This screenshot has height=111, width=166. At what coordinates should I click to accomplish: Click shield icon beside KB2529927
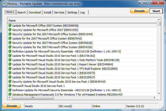(10, 77)
